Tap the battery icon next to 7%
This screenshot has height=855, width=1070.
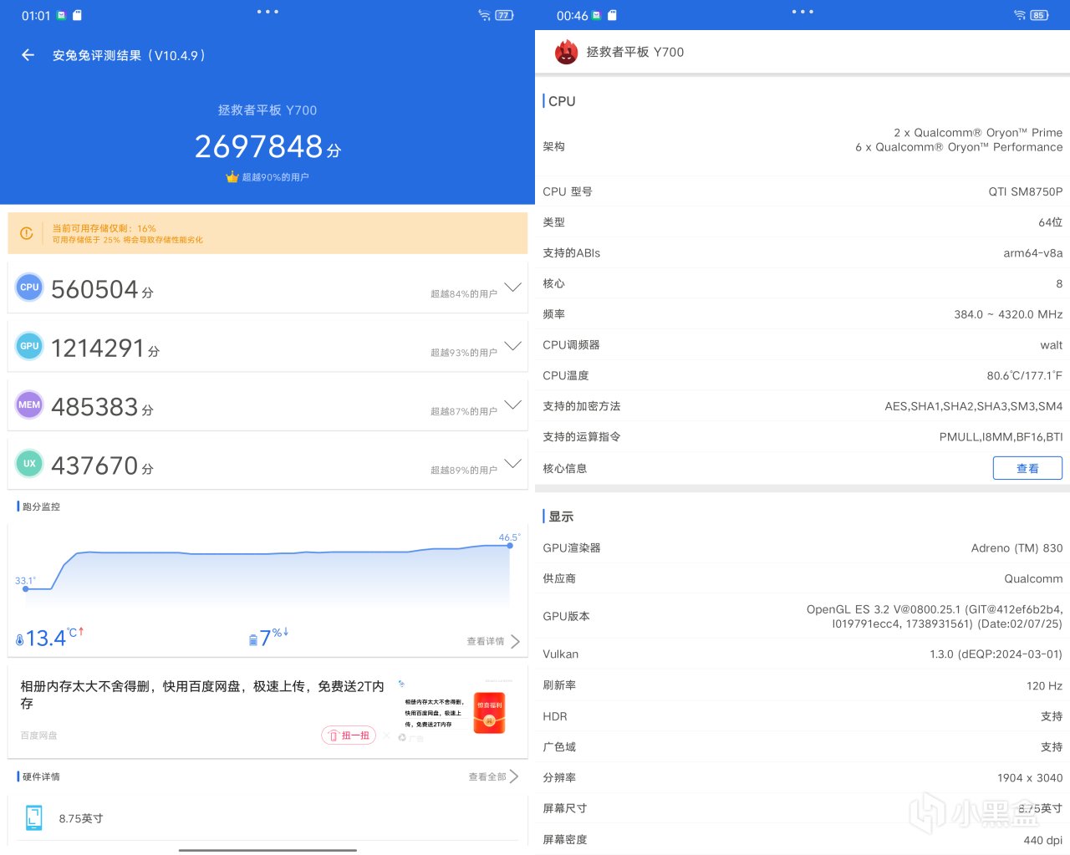coord(253,640)
